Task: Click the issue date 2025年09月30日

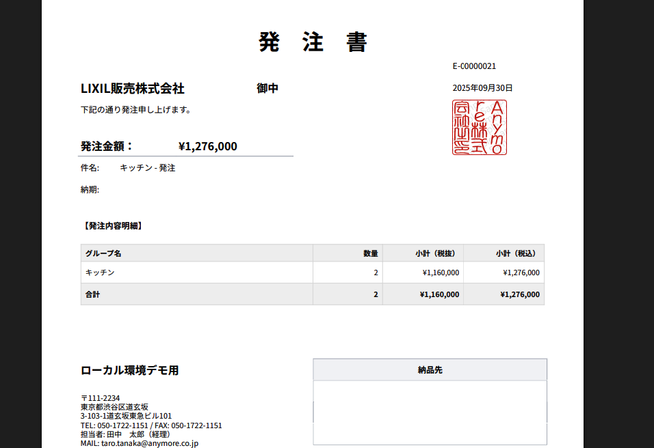Action: point(482,88)
